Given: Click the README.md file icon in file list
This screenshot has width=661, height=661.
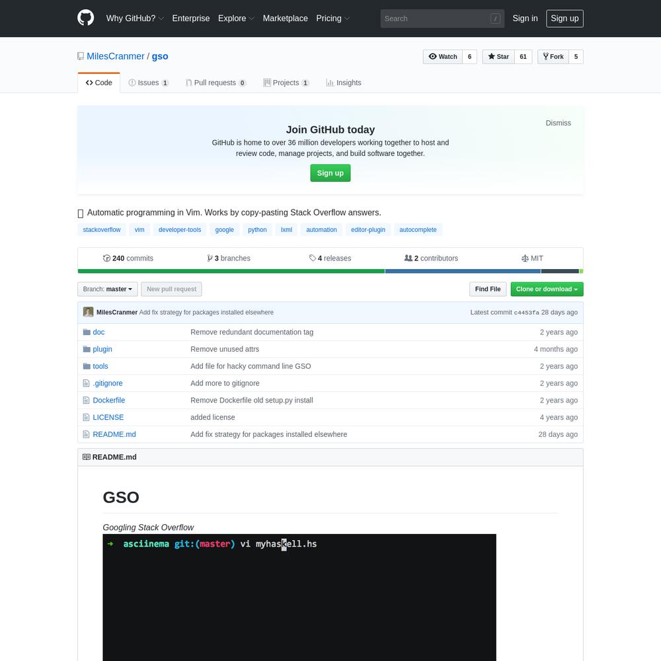Looking at the screenshot, I should (x=87, y=434).
